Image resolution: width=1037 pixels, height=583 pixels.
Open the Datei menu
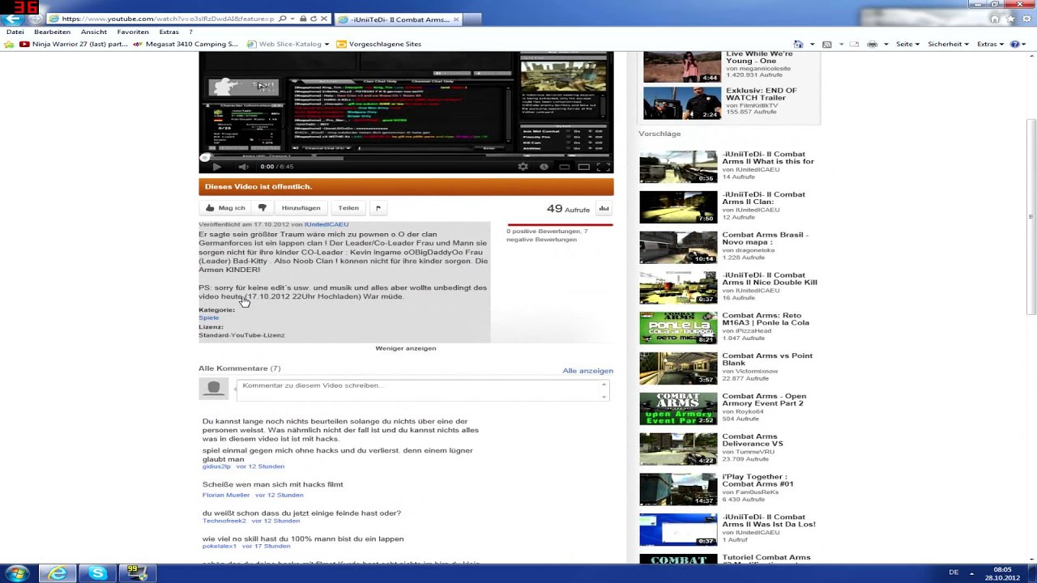click(x=15, y=32)
